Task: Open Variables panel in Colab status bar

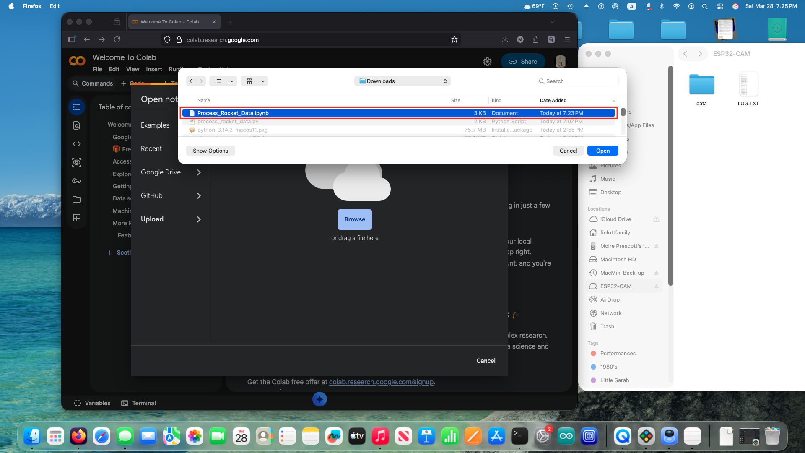Action: pyautogui.click(x=92, y=403)
